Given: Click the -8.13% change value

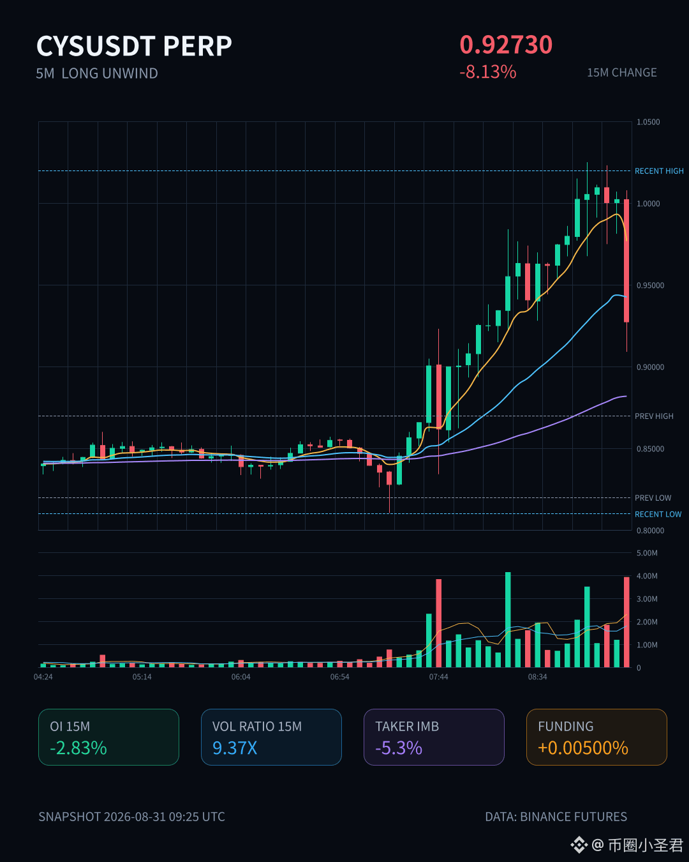Looking at the screenshot, I should click(487, 72).
